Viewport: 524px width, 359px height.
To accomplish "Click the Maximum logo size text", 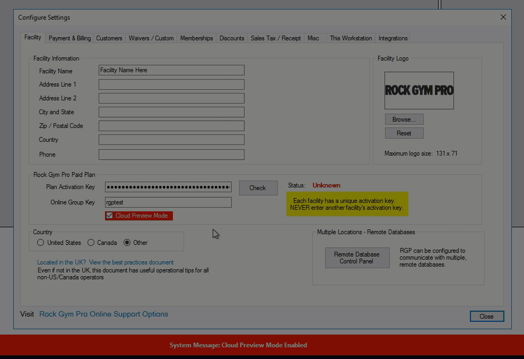I will click(421, 153).
